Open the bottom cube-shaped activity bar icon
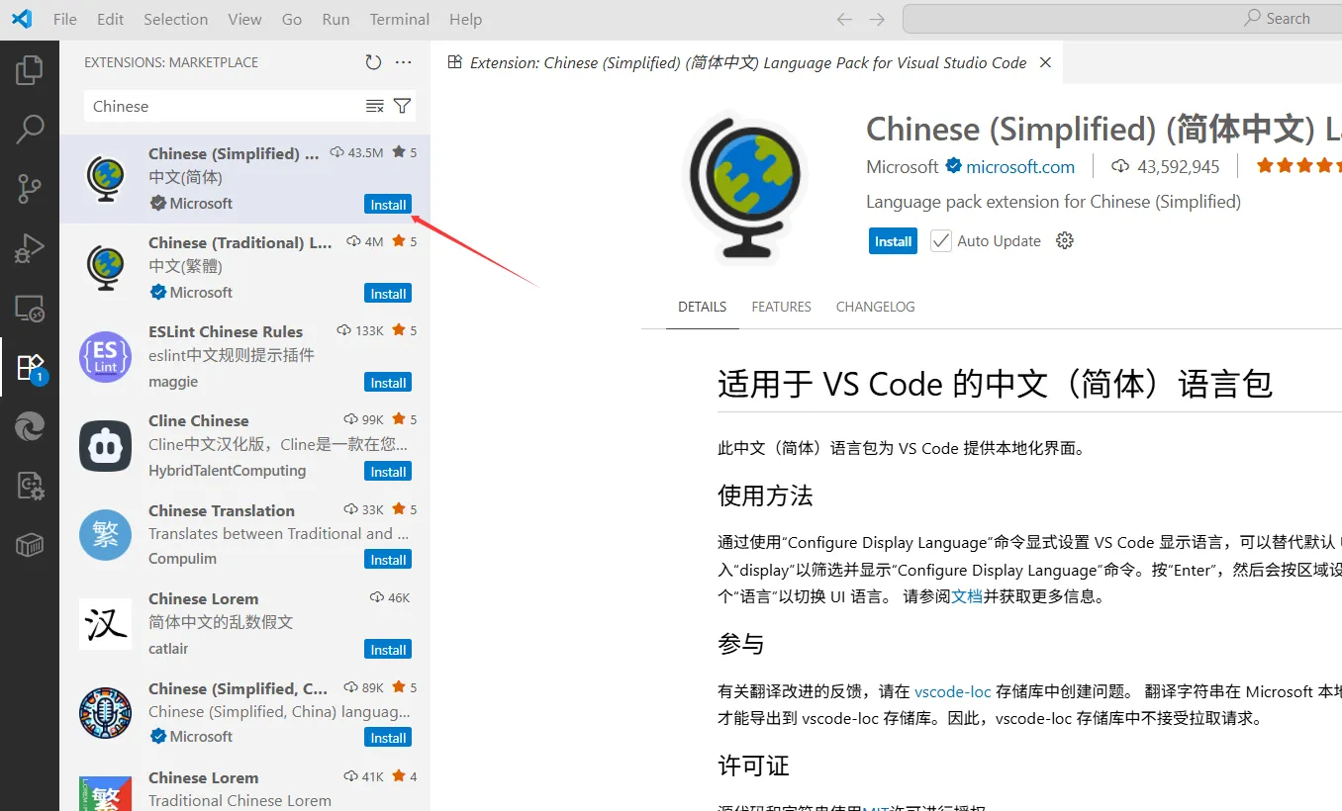The width and height of the screenshot is (1342, 811). coord(30,545)
